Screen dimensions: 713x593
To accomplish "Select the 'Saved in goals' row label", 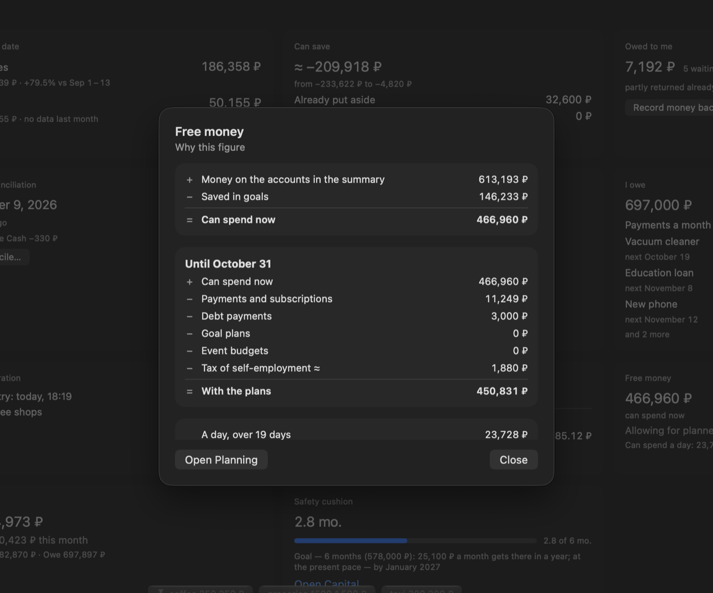I will 235,197.
